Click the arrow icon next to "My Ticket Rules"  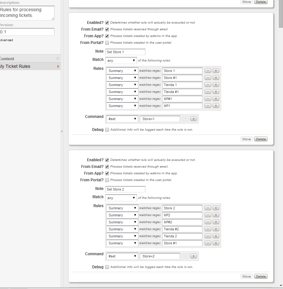(x=58, y=66)
